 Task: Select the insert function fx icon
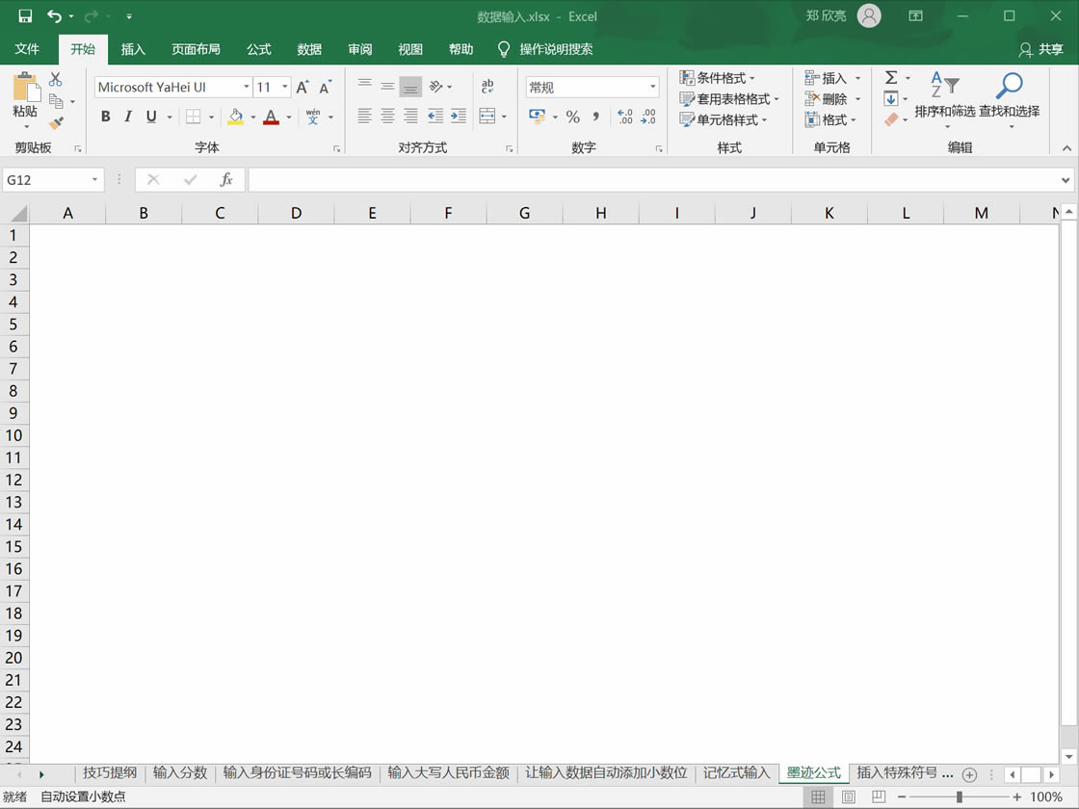coord(226,179)
